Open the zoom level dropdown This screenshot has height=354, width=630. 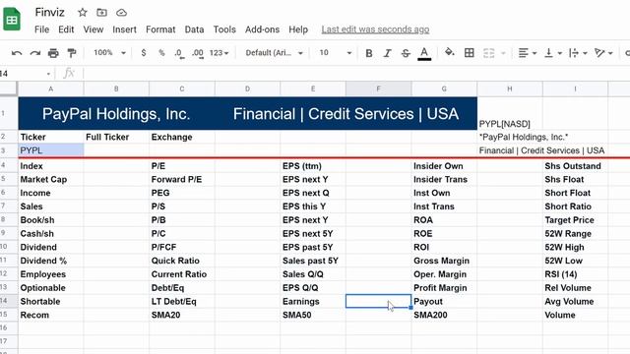109,52
